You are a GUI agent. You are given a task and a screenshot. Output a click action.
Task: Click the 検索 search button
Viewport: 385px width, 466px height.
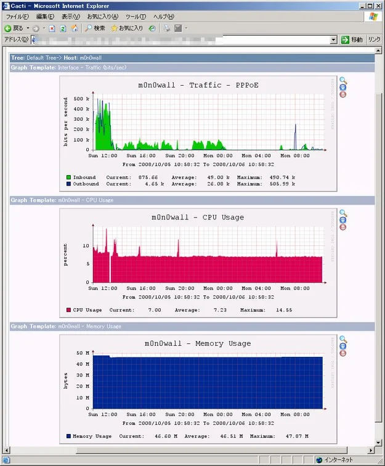coord(95,28)
